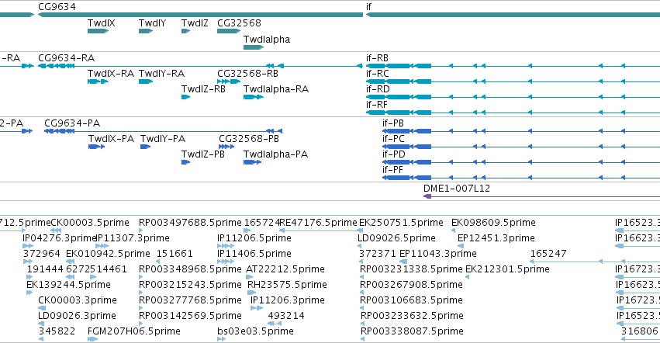Select the IP11406.5prime EST
This screenshot has height=343, width=660.
pos(226,262)
